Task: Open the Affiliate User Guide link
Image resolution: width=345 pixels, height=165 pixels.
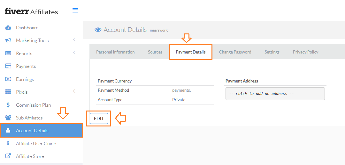Action: (36, 143)
